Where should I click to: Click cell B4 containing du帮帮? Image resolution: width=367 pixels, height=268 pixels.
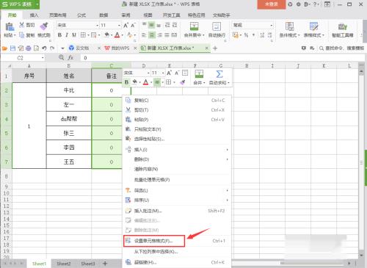(x=69, y=119)
